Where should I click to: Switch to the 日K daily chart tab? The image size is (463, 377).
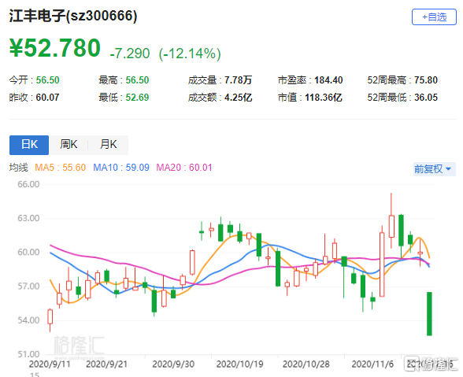point(29,145)
